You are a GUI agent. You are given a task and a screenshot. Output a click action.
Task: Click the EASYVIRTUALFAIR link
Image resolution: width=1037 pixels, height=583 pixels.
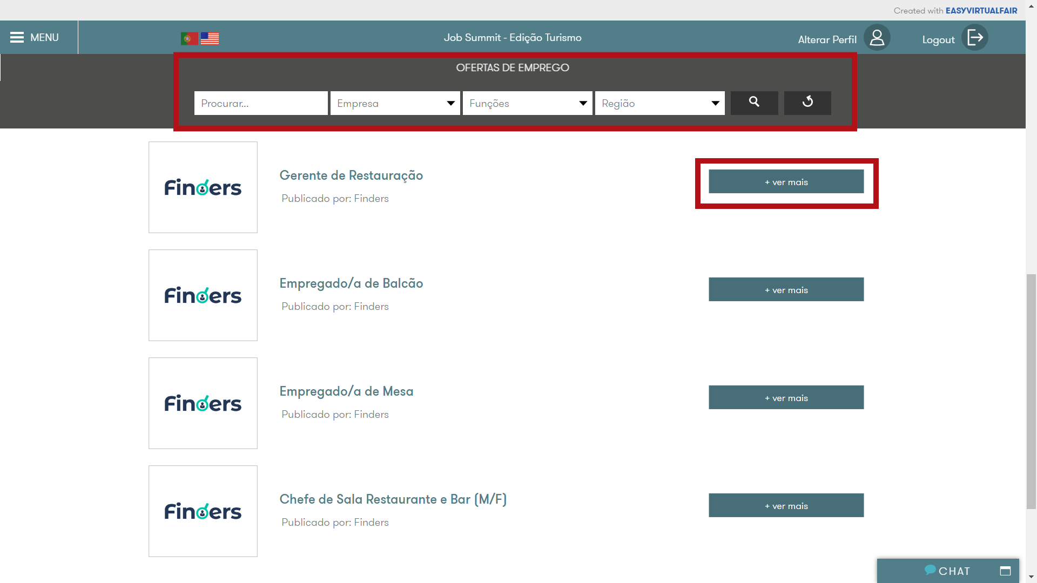click(981, 11)
